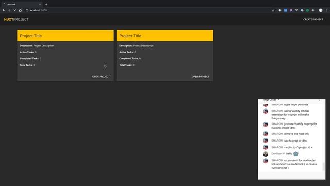The height and width of the screenshot is (186, 330).
Task: Click the site info icon beside localhost
Action: pyautogui.click(x=27, y=10)
